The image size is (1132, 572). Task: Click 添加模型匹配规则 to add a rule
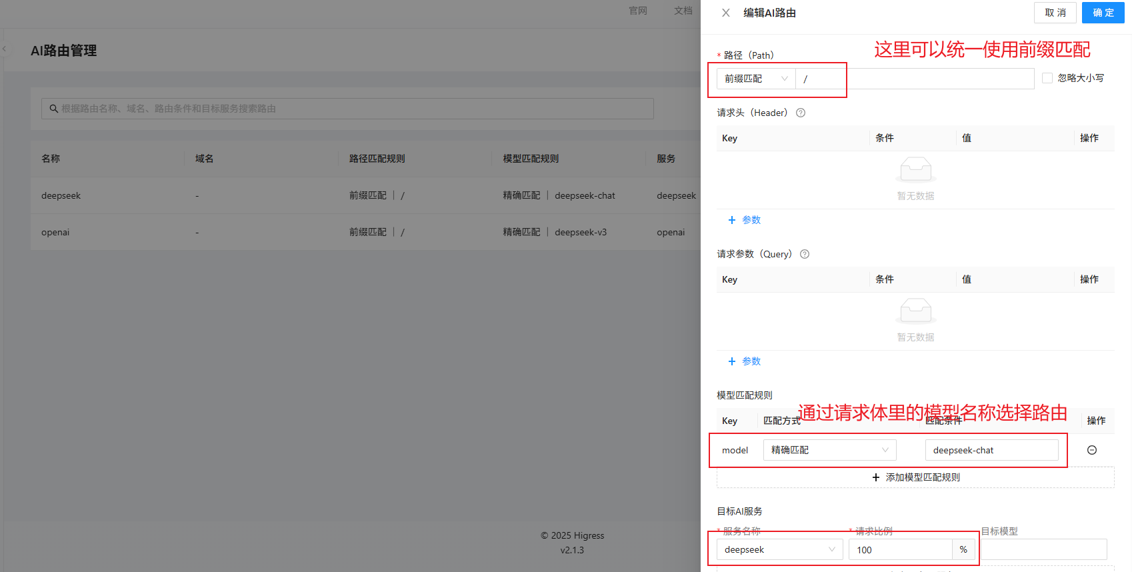point(915,477)
